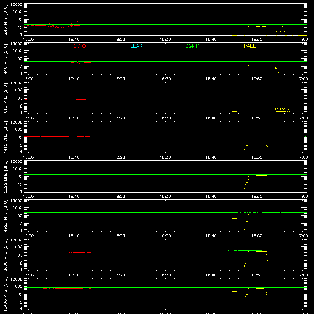Image resolution: width=314 pixels, height=314 pixels.
Task: Click the 16:00 time label of the 8800 MHz panel
Action: 28,275
